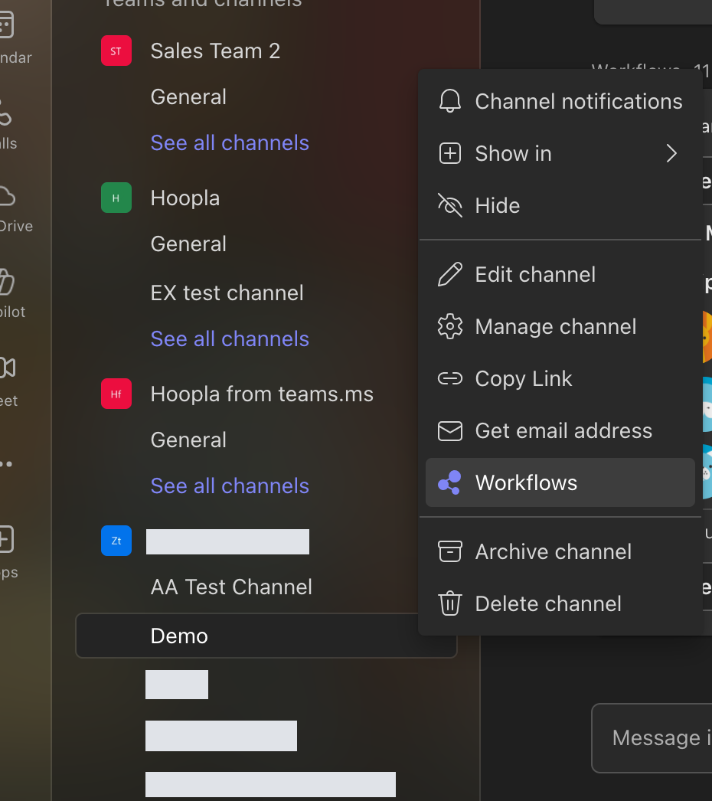Choose Get email address option
712x801 pixels.
[x=560, y=430]
